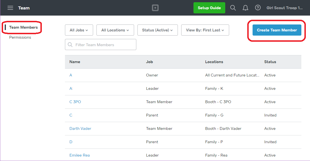Open search with the magnifier icon
The height and width of the screenshot is (161, 310).
233,8
